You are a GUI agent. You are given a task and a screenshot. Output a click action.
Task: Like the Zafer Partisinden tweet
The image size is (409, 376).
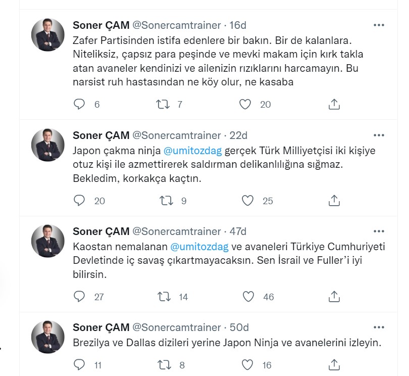click(246, 104)
